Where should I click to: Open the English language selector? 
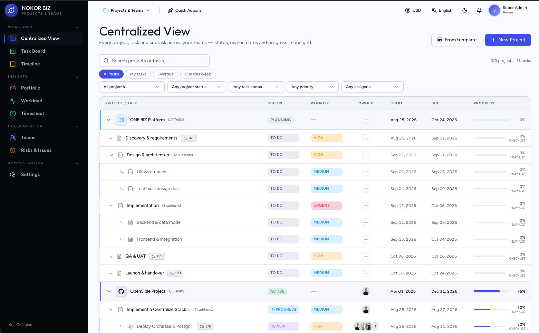pyautogui.click(x=442, y=10)
